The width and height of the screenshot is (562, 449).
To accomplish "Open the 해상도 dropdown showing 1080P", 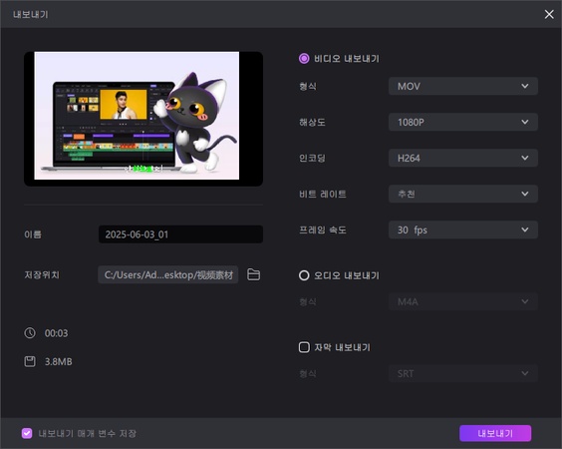I will coord(463,122).
